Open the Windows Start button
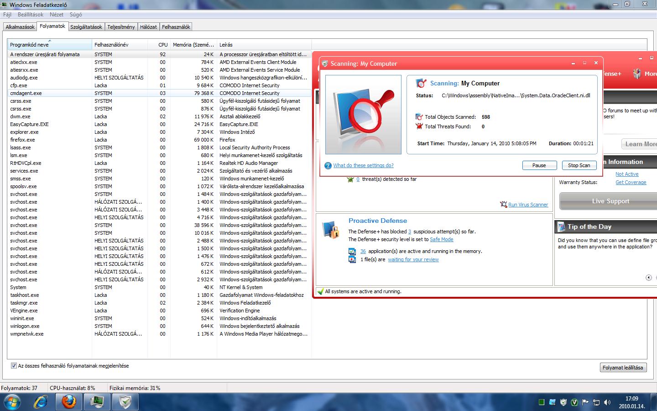This screenshot has height=411, width=657. [x=12, y=402]
